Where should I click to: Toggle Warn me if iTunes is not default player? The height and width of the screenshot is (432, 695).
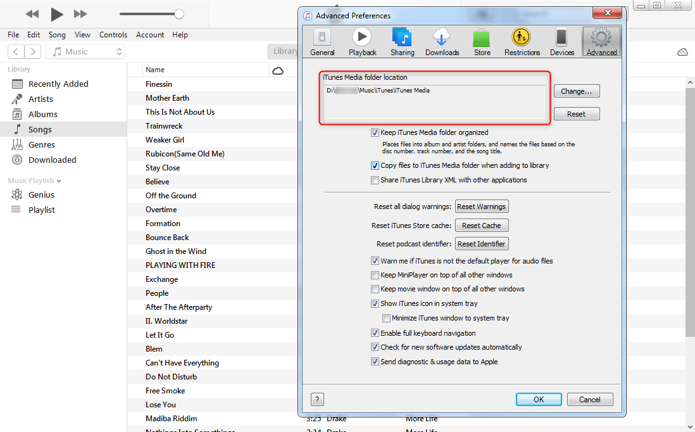tap(375, 261)
